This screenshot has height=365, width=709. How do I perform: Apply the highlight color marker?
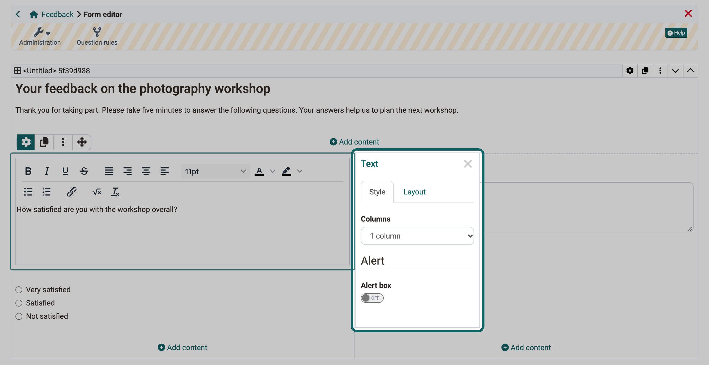(x=286, y=171)
